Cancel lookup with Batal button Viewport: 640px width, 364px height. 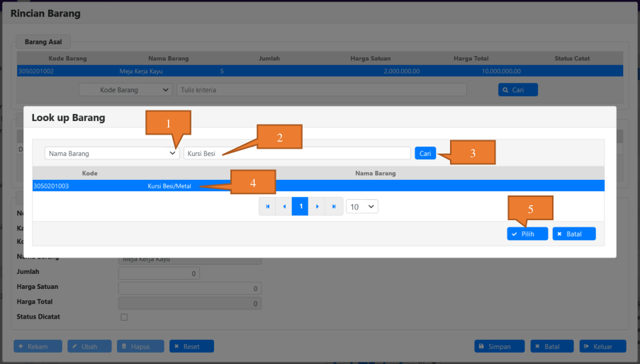pyautogui.click(x=574, y=234)
